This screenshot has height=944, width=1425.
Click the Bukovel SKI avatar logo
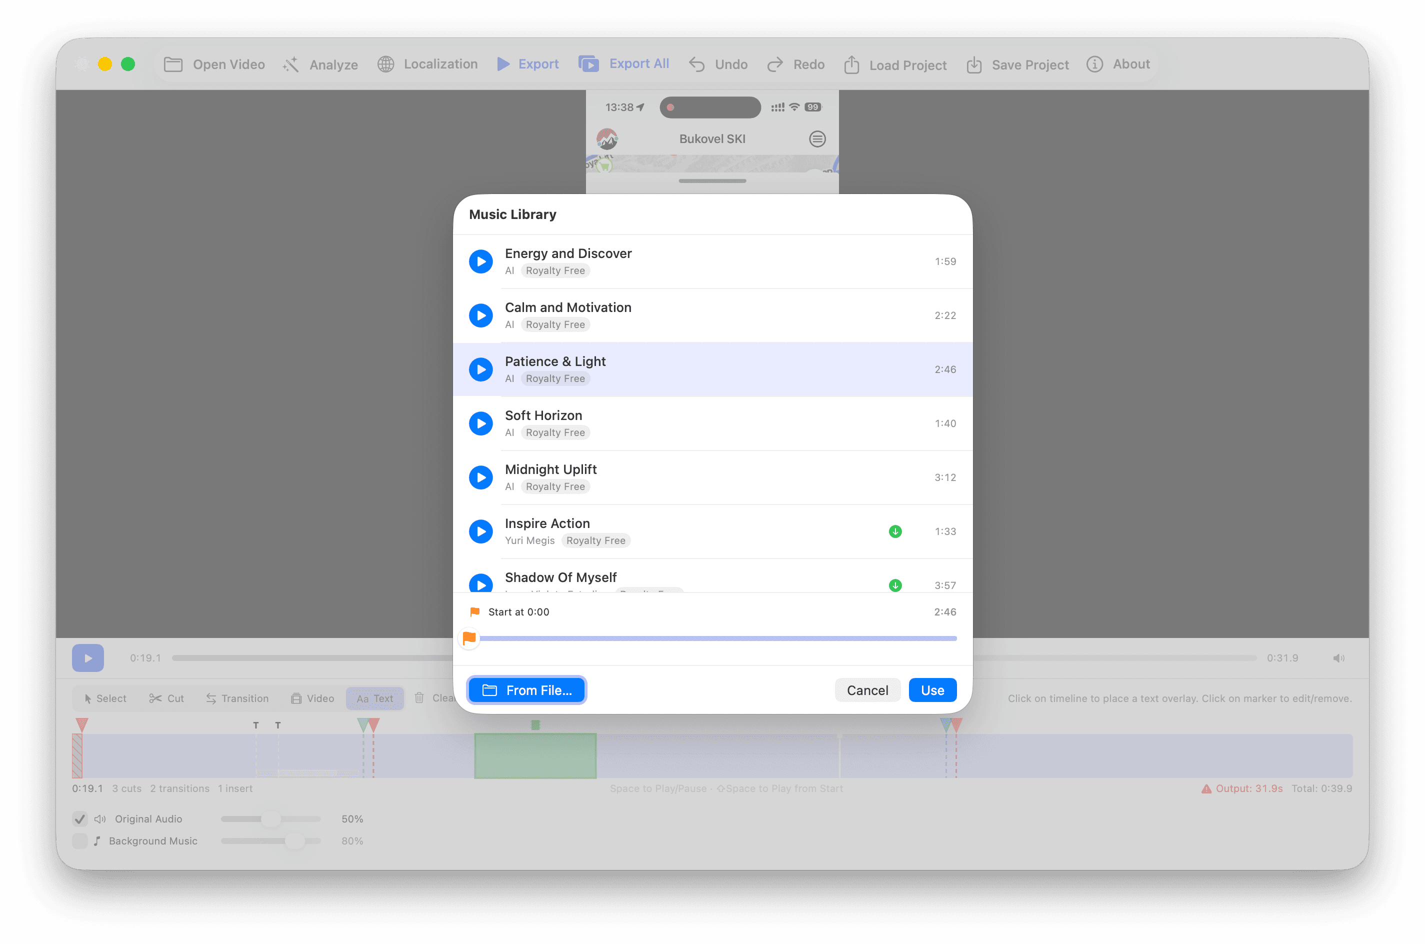607,139
